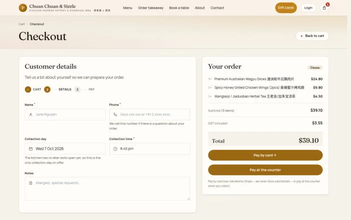Click the calendar icon in Collection day

pyautogui.click(x=31, y=149)
